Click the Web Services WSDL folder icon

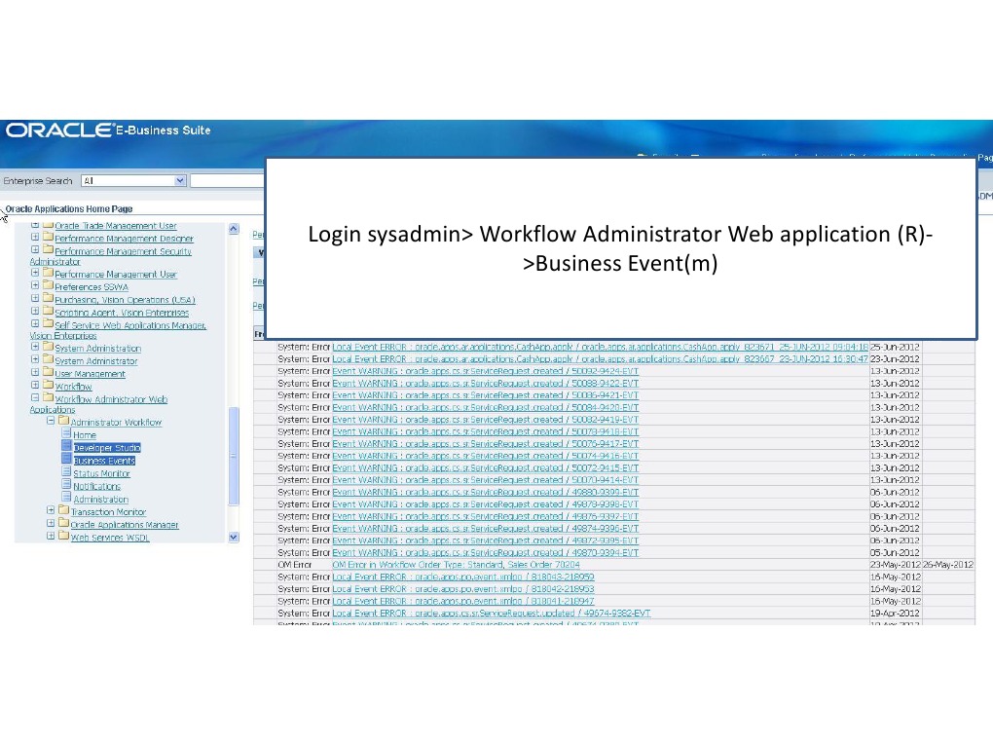pos(63,536)
